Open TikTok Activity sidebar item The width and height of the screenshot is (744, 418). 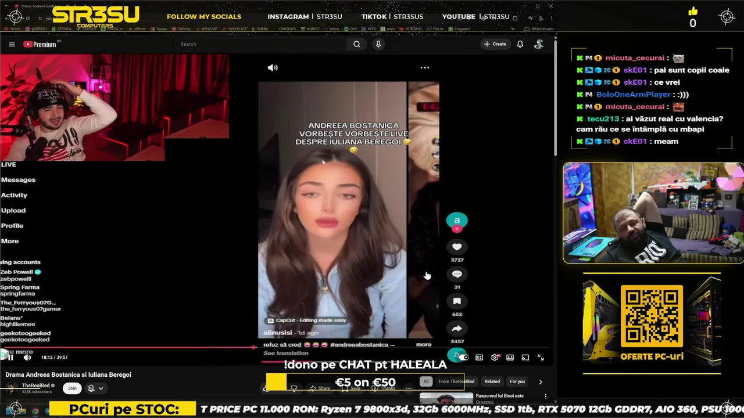(x=14, y=195)
